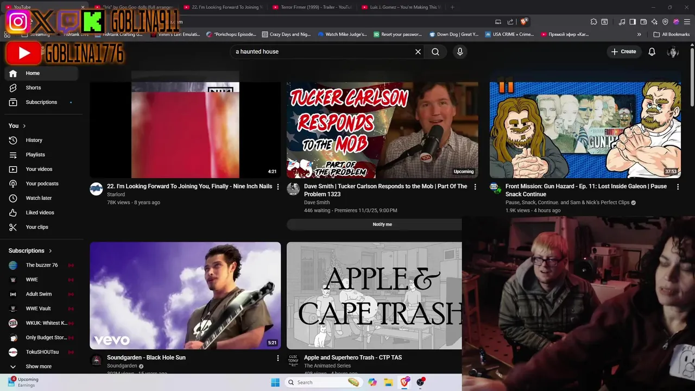Open WWE Vault subscription

[42, 308]
